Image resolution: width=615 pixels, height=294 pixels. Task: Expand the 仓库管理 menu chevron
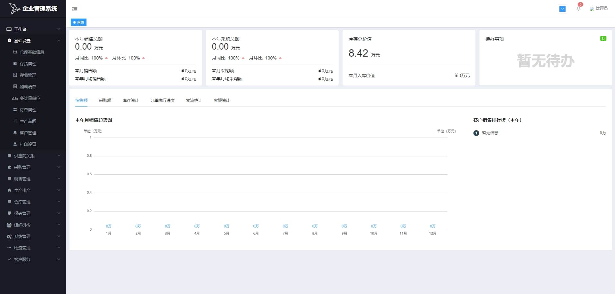pos(59,202)
